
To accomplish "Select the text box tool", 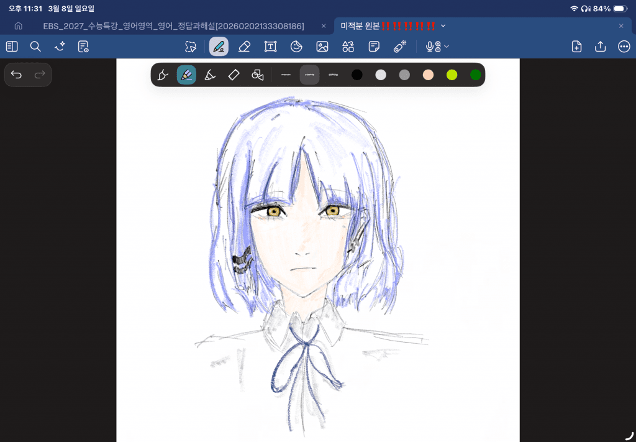I will [x=270, y=47].
